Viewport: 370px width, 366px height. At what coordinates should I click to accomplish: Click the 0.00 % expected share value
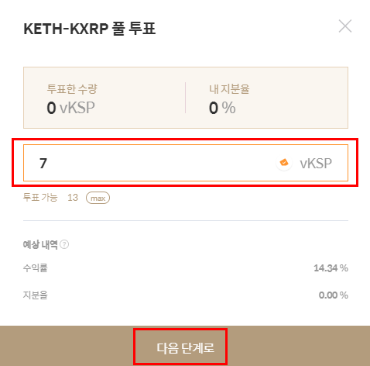334,295
